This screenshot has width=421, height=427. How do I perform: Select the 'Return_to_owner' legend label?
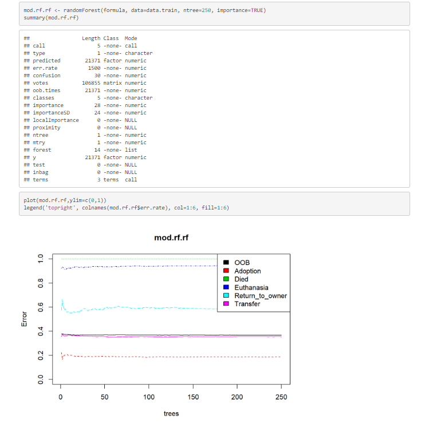[261, 296]
